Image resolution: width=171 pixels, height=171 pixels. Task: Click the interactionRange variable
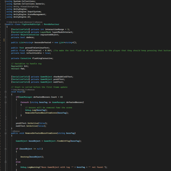(x=54, y=30)
